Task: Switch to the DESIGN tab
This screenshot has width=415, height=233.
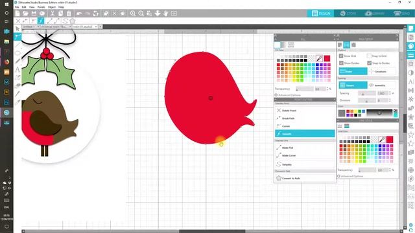Action: pyautogui.click(x=320, y=14)
